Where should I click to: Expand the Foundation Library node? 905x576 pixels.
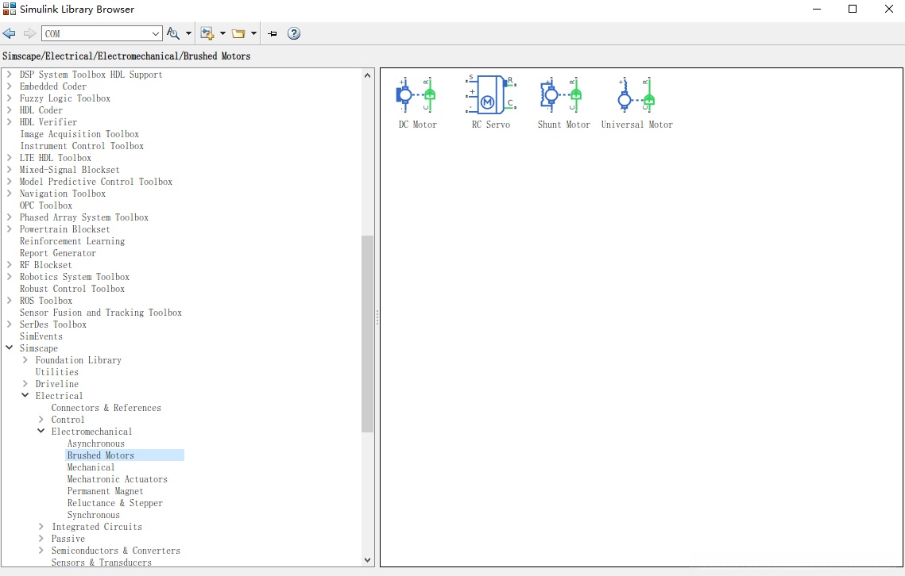25,359
